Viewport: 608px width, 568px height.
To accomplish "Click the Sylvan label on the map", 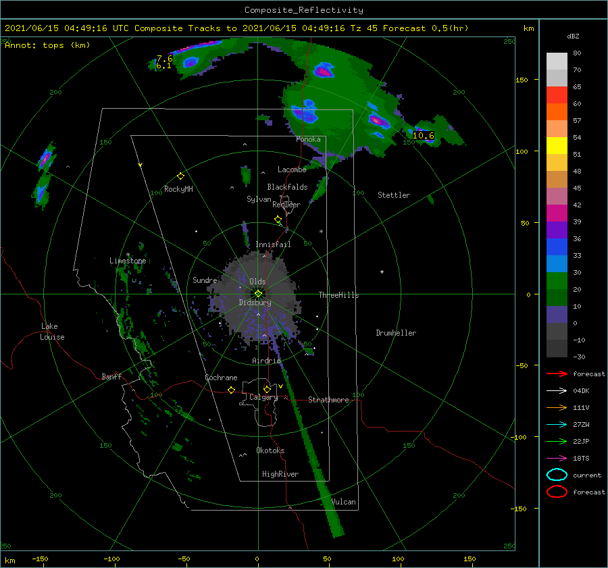I will (x=259, y=199).
